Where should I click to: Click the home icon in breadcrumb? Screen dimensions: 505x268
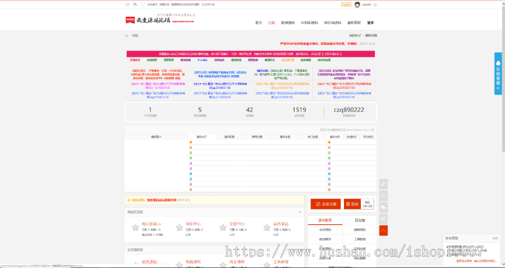click(x=127, y=35)
